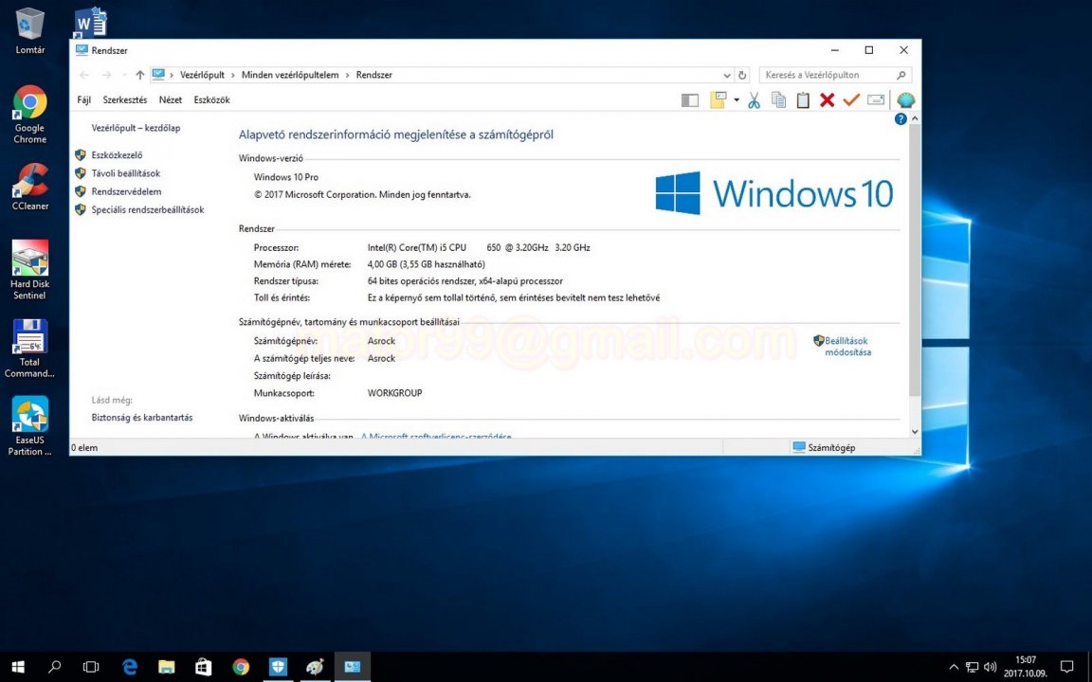Image resolution: width=1092 pixels, height=682 pixels.
Task: Open the Fájl menu
Action: point(83,100)
